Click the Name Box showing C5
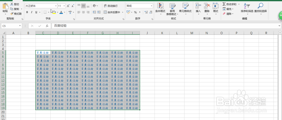Viewport: 282px width, 120px height. coord(10,26)
